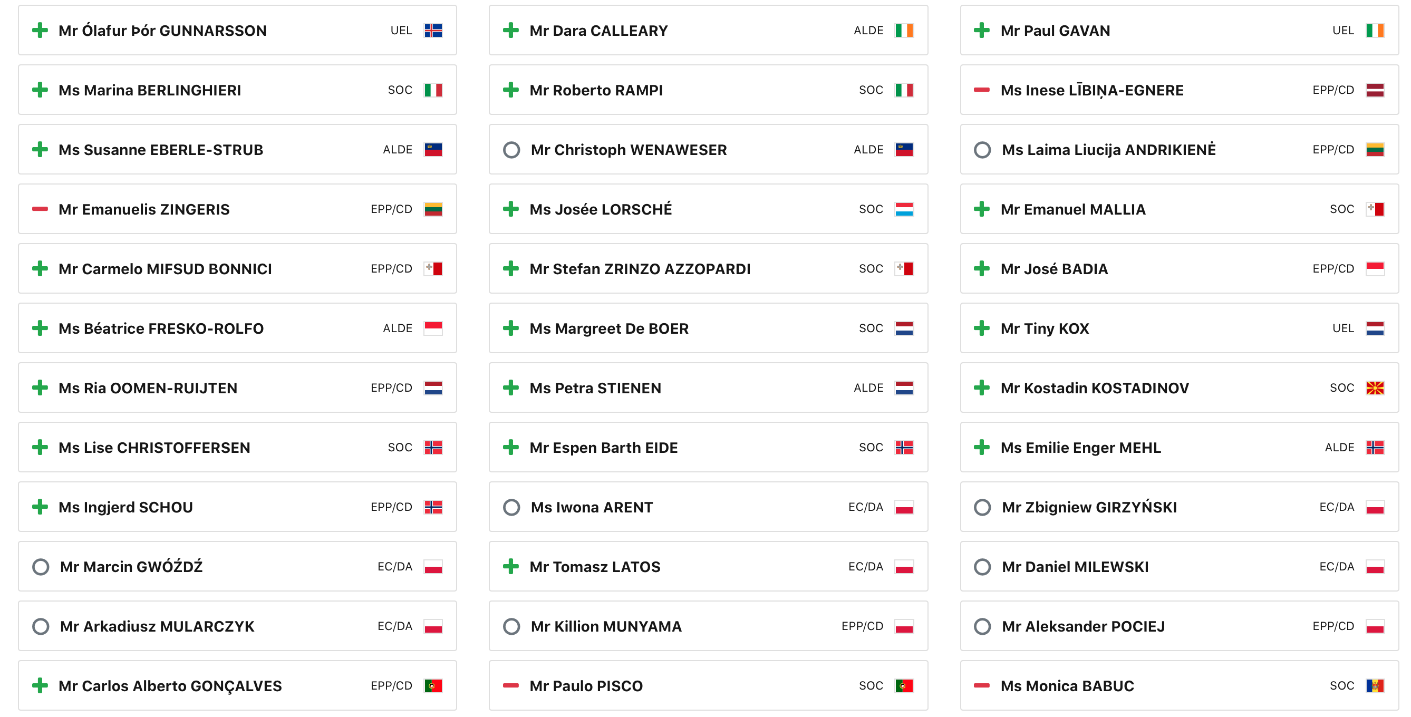Viewport: 1411px width, 717px height.
Task: Click the Norway flag beside Mr Espen Barth EIDE
Action: click(x=904, y=448)
